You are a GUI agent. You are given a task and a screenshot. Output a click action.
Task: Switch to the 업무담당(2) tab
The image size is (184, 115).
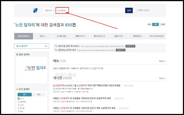coord(137,36)
